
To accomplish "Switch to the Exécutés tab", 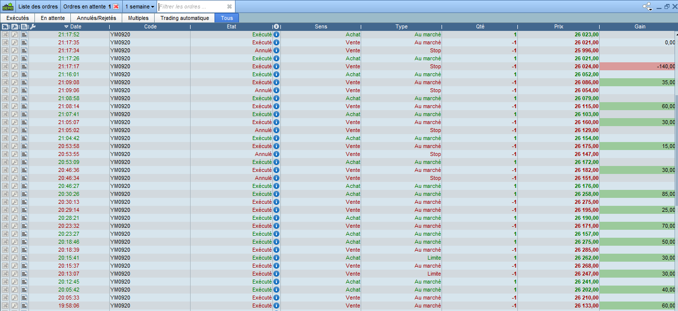I will click(x=17, y=18).
